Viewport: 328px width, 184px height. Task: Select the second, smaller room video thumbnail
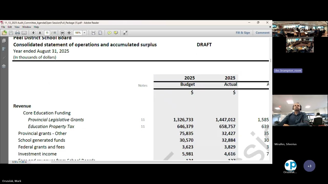(300, 45)
